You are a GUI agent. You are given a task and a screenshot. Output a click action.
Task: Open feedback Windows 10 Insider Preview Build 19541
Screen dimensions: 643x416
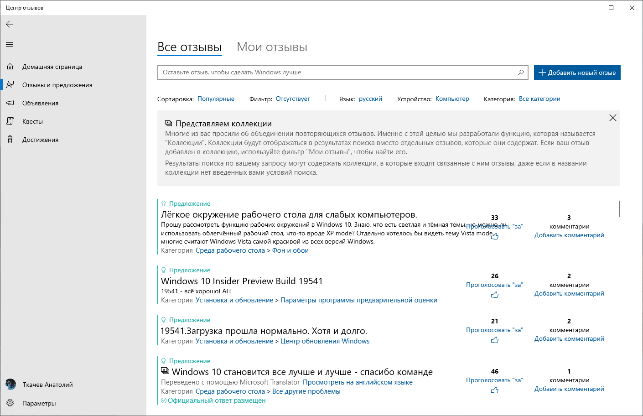[242, 281]
